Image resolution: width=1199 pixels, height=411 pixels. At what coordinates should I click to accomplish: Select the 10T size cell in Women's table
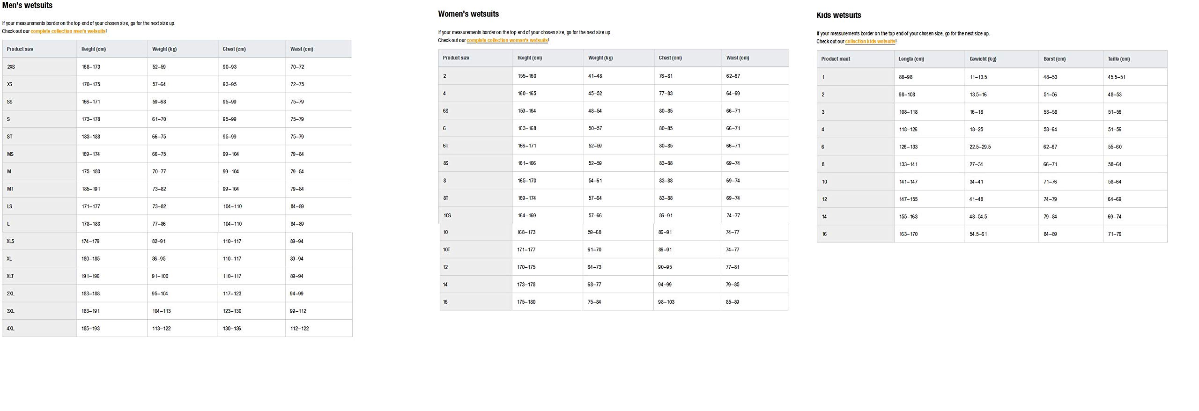pyautogui.click(x=475, y=250)
